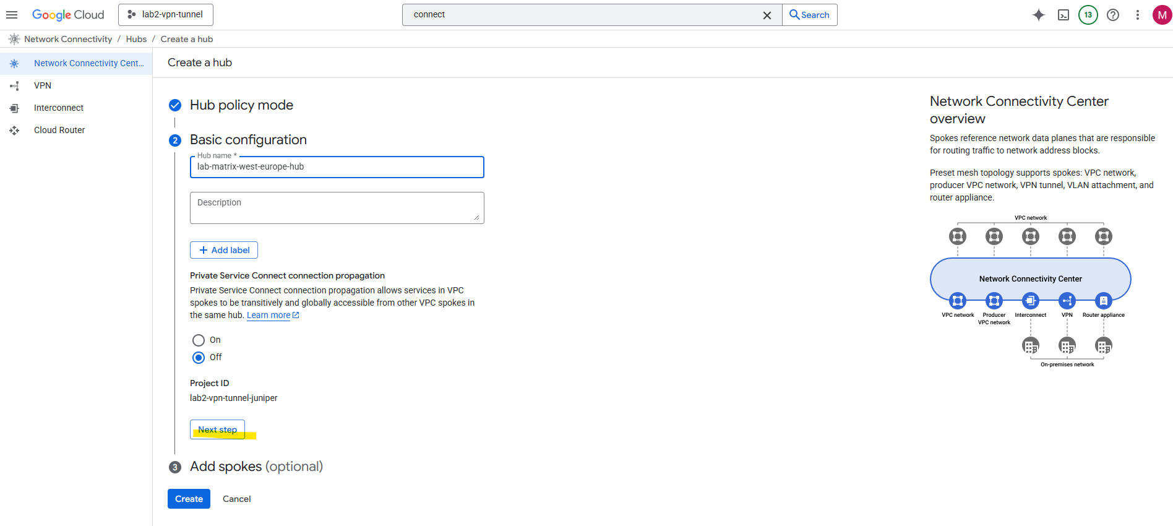Click the VPN sidebar icon
This screenshot has width=1173, height=526.
click(x=14, y=85)
